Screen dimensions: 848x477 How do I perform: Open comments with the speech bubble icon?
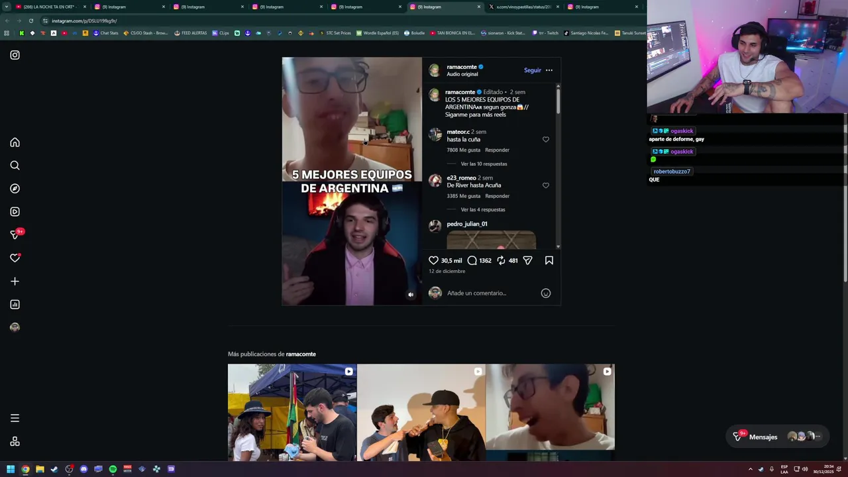point(472,260)
